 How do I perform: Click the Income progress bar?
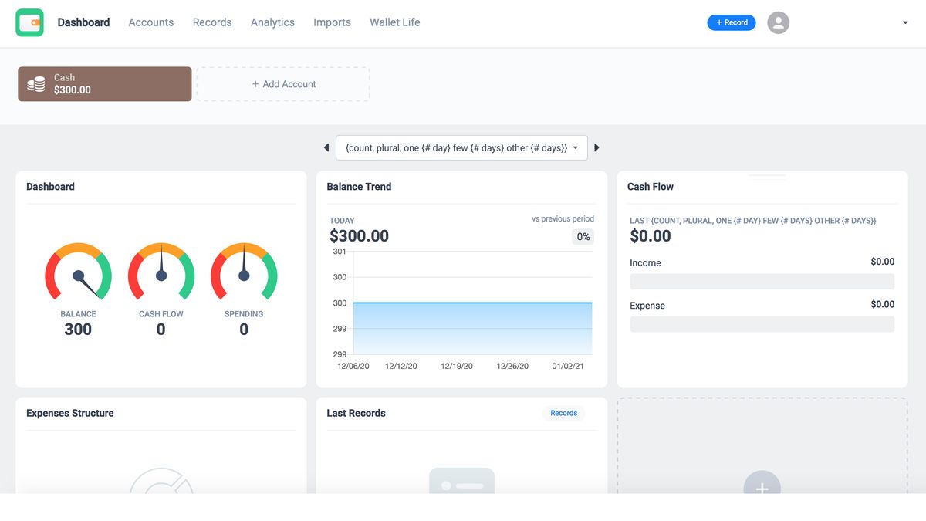(762, 281)
